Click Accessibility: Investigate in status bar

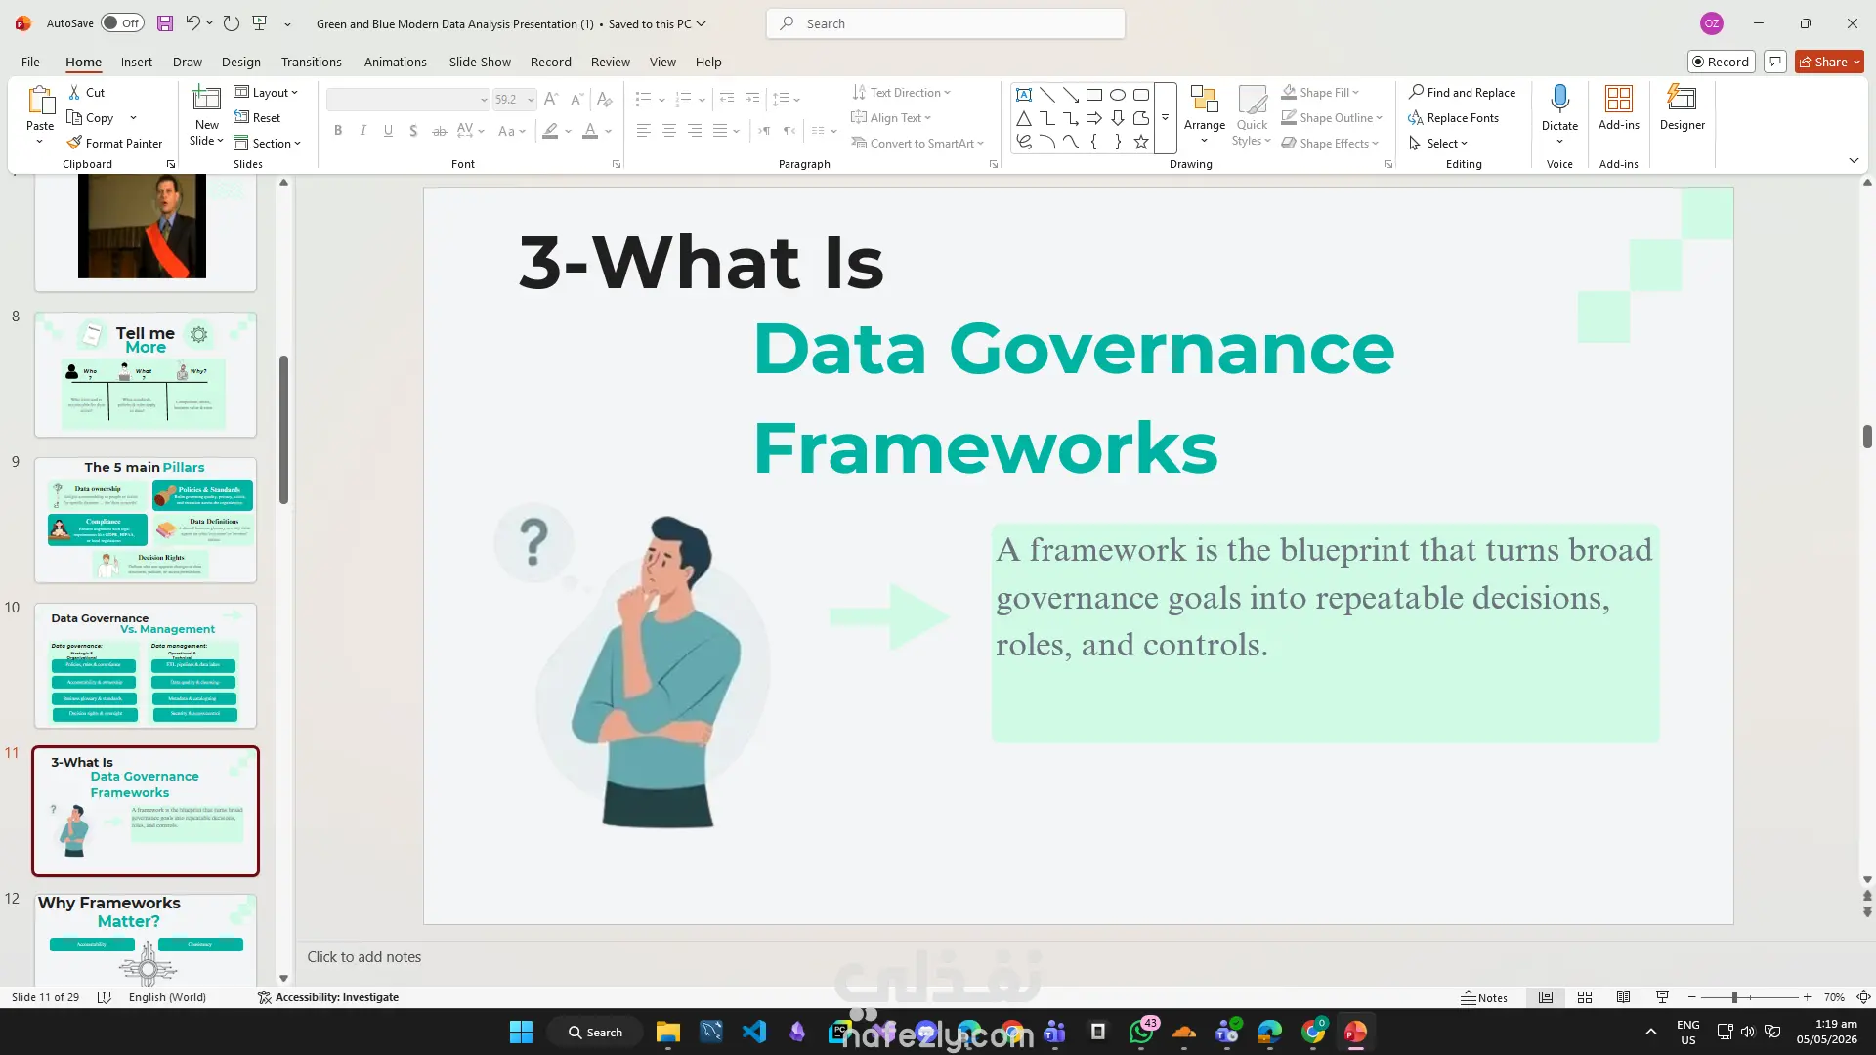tap(328, 997)
